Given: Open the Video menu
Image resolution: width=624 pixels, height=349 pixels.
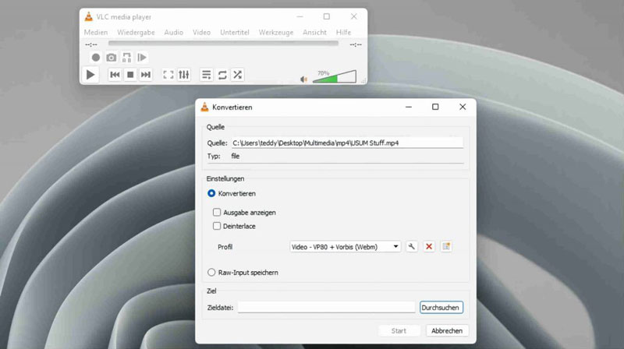Looking at the screenshot, I should (x=202, y=32).
